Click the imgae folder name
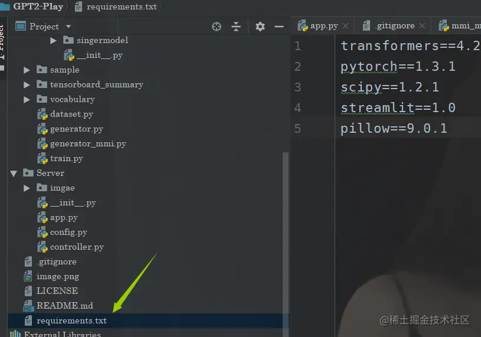This screenshot has height=337, width=481. 63,188
